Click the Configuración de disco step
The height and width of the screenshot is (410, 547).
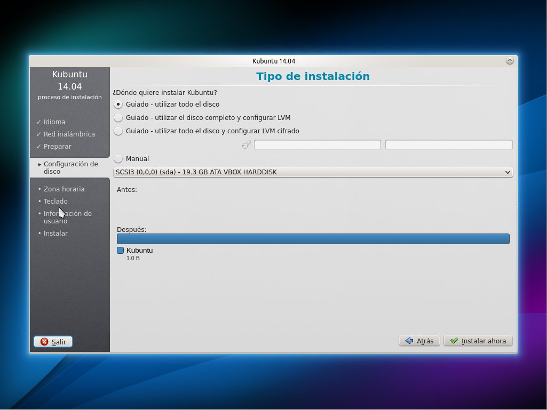pyautogui.click(x=70, y=168)
